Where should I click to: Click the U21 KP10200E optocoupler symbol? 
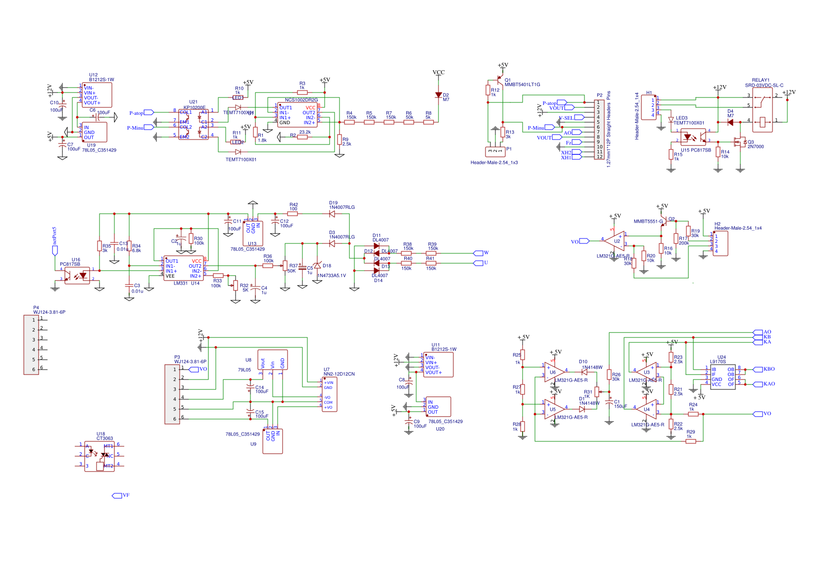[193, 125]
